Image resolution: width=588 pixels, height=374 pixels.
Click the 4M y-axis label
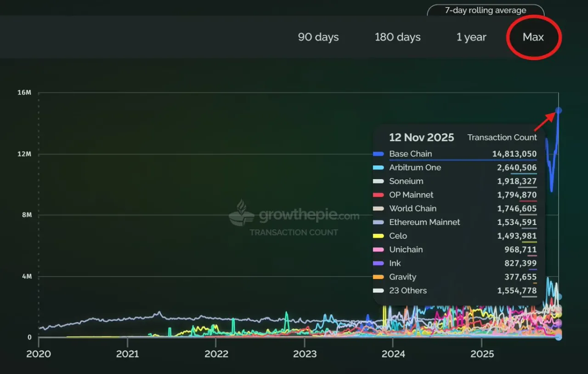tap(26, 276)
